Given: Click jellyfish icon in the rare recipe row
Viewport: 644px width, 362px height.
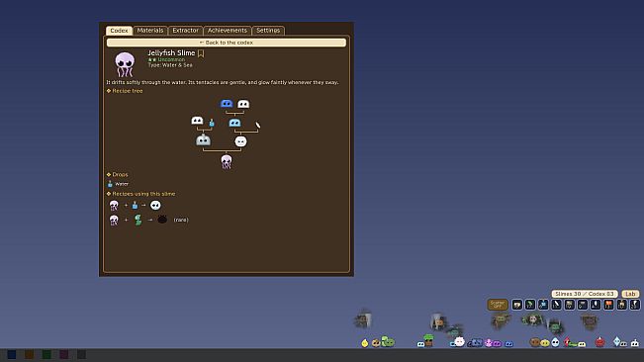Looking at the screenshot, I should tap(114, 220).
